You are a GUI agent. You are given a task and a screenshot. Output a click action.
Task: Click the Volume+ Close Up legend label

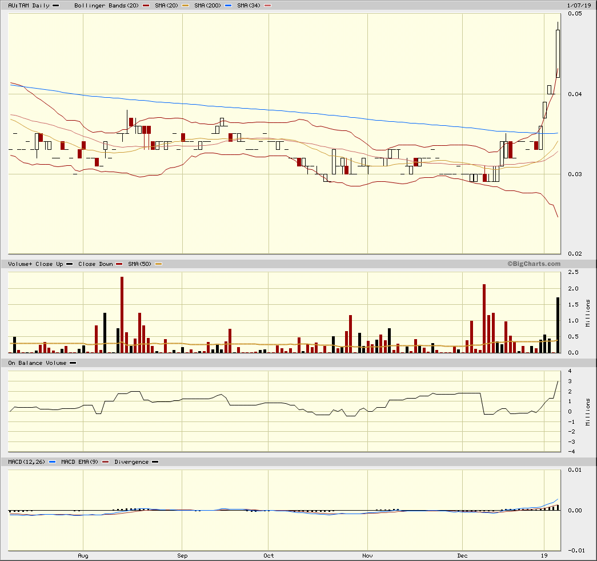click(35, 264)
